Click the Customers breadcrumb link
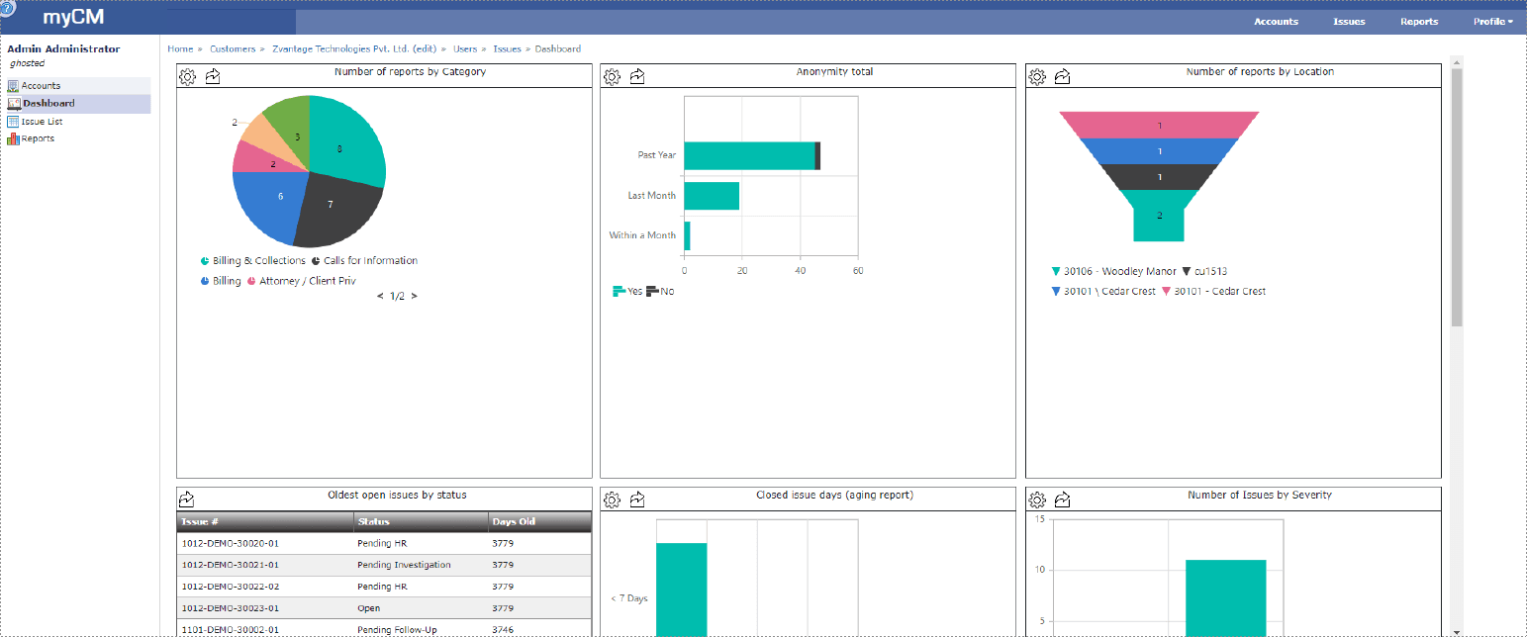Screen dimensions: 1527x637 coord(232,48)
